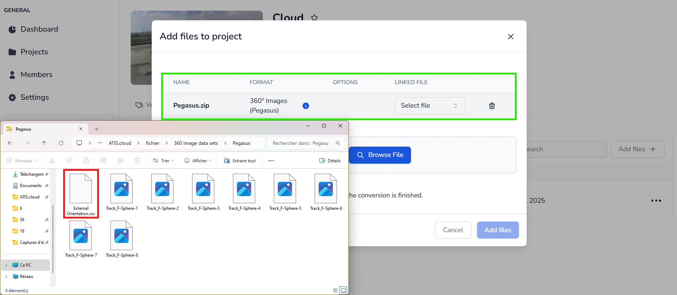Refresh the Pegasus folder in Explorer
This screenshot has height=295, width=677.
61,143
